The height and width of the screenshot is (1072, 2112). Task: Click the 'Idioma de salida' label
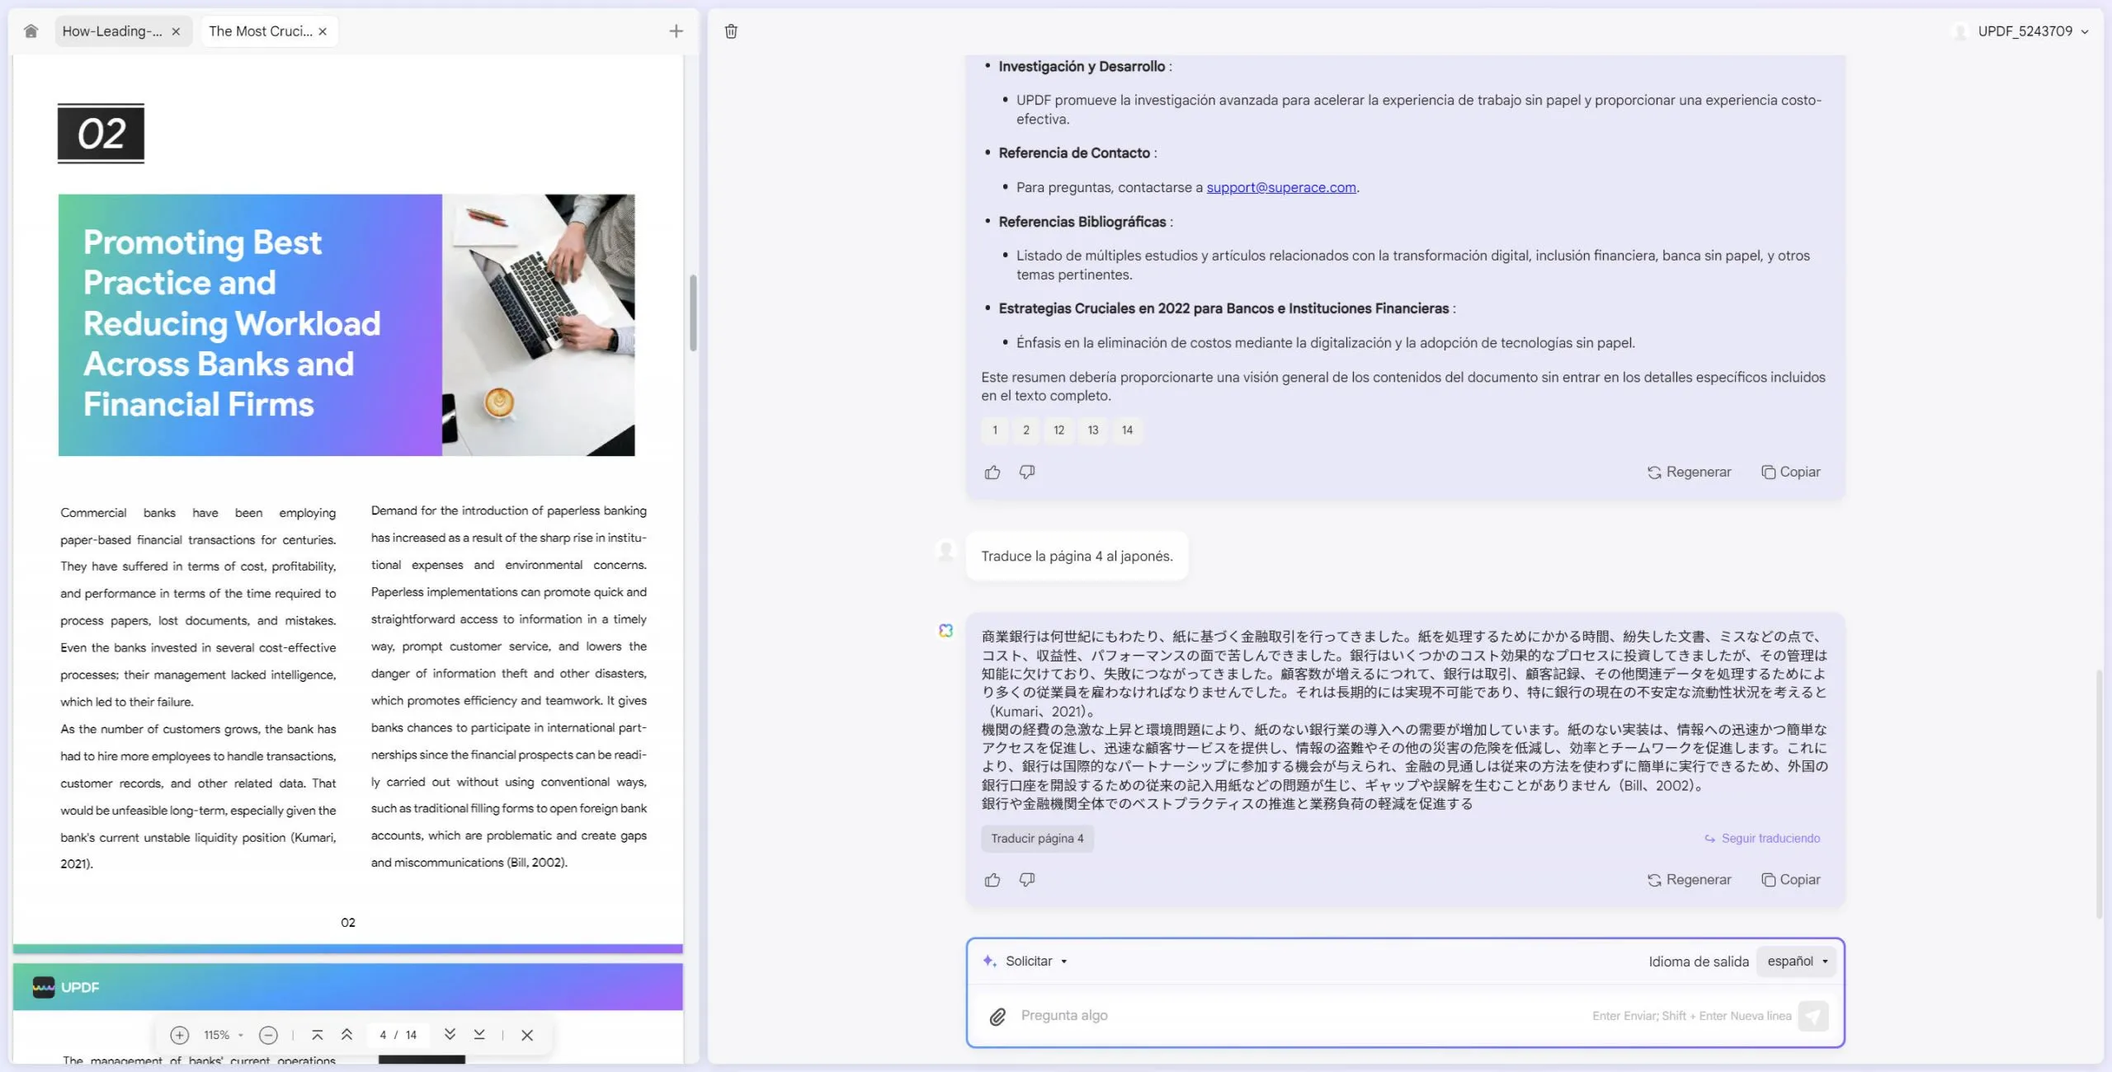click(x=1699, y=962)
